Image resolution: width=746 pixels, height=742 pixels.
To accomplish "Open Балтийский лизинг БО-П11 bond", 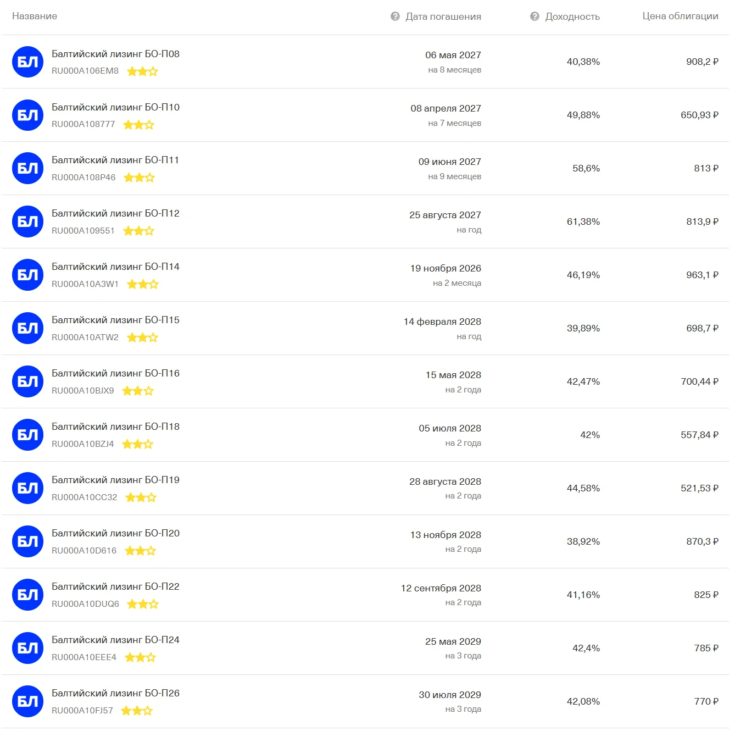I will (x=115, y=160).
